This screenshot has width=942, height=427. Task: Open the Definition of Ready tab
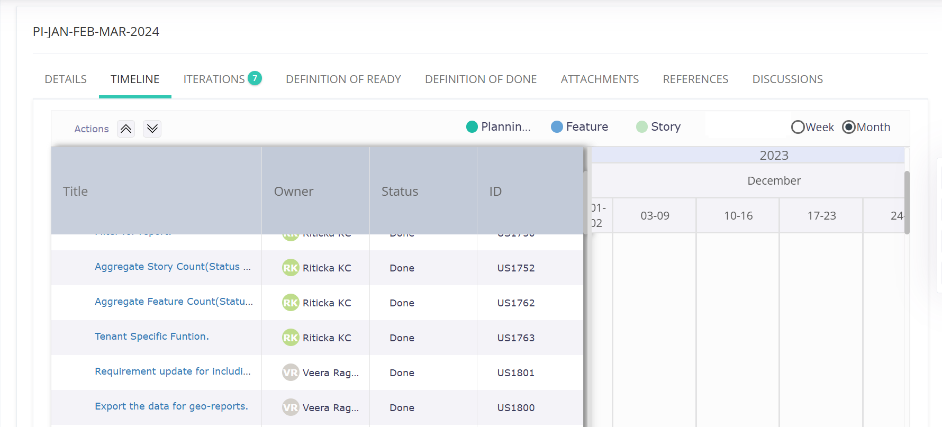343,79
